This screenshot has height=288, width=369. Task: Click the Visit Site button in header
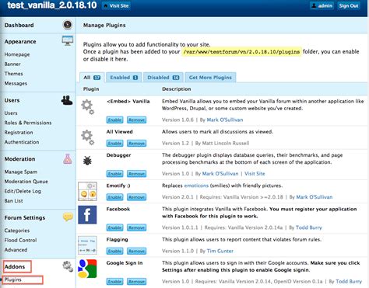[116, 5]
